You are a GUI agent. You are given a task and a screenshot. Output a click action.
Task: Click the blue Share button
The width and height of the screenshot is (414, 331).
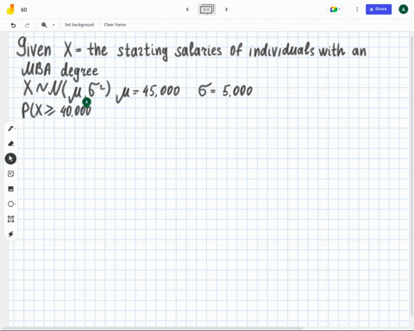pyautogui.click(x=379, y=9)
